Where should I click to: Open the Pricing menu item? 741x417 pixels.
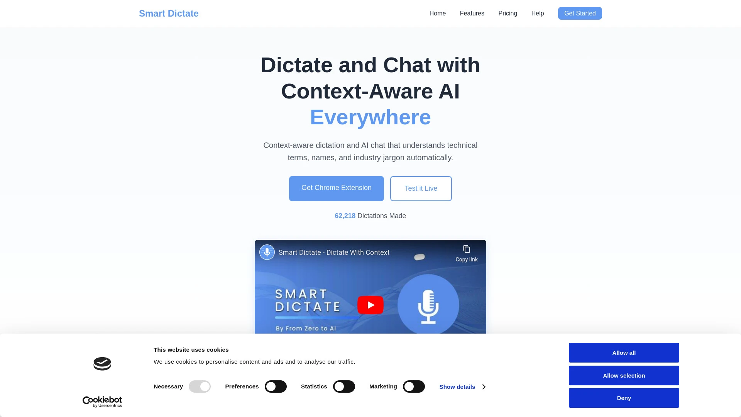click(x=508, y=13)
